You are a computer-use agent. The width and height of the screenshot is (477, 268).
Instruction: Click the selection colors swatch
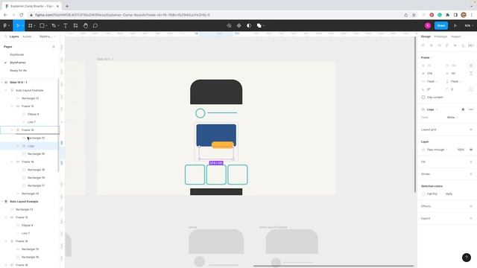(x=423, y=194)
